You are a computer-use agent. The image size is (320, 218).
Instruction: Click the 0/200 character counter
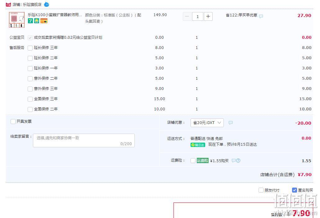click(x=126, y=144)
